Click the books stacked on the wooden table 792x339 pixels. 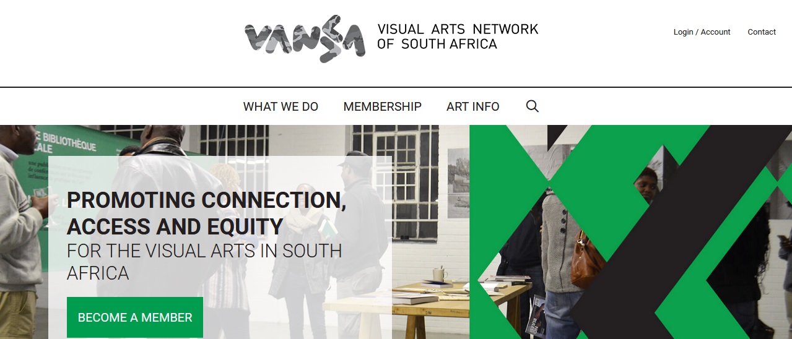coord(414,298)
